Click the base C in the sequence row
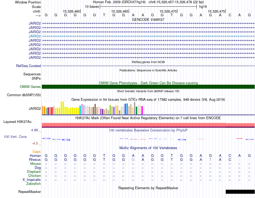 (x=230, y=15)
